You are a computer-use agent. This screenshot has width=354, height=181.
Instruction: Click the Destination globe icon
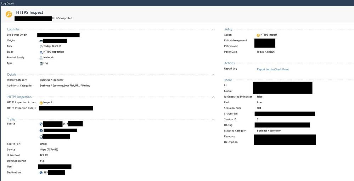[x=41, y=173]
